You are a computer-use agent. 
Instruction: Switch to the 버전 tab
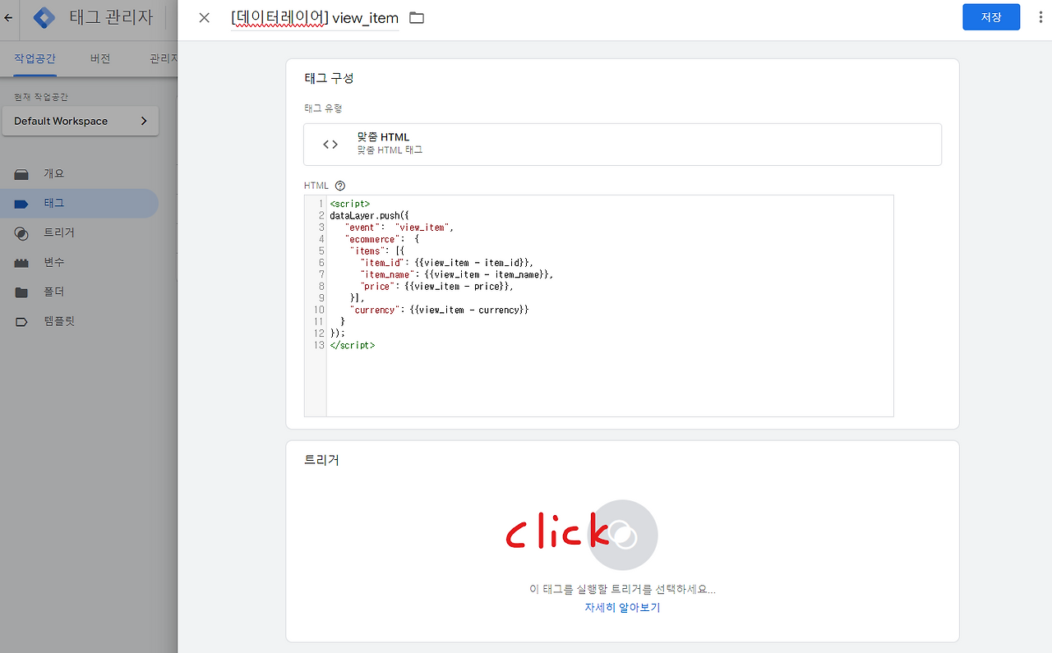coord(100,58)
